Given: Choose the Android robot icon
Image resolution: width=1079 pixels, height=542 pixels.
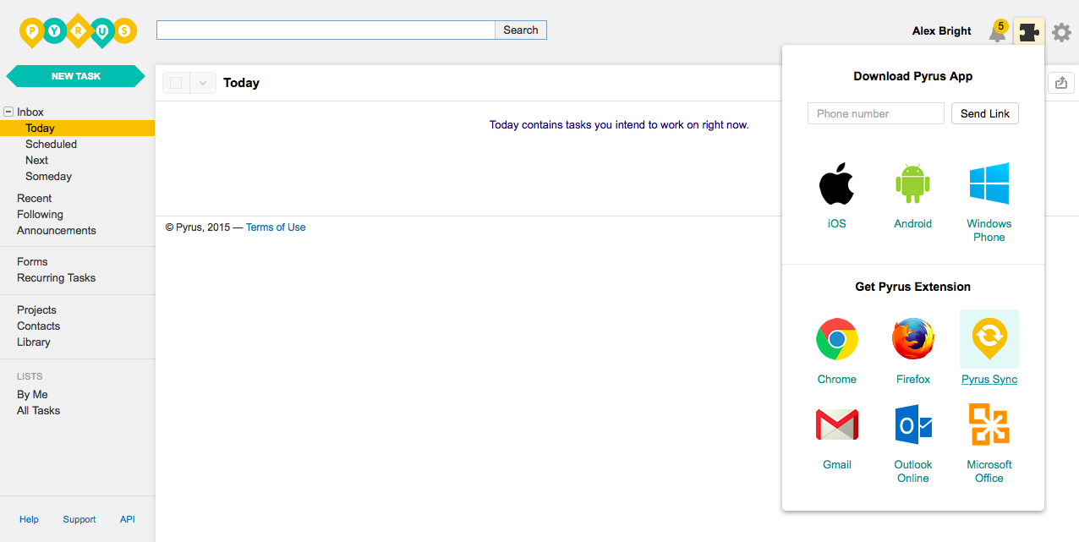Looking at the screenshot, I should coord(913,183).
